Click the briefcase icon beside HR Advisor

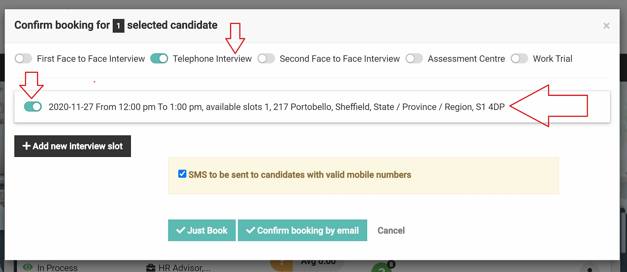coord(151,268)
